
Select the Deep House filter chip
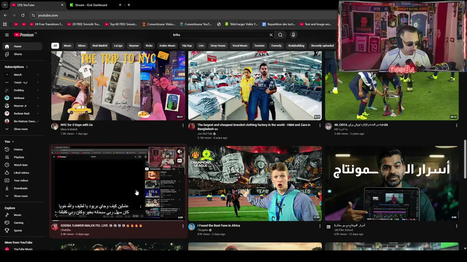(218, 46)
